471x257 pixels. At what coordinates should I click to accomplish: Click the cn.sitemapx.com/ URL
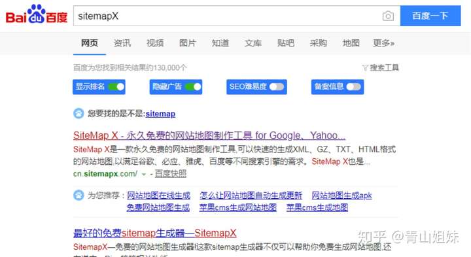pyautogui.click(x=105, y=174)
